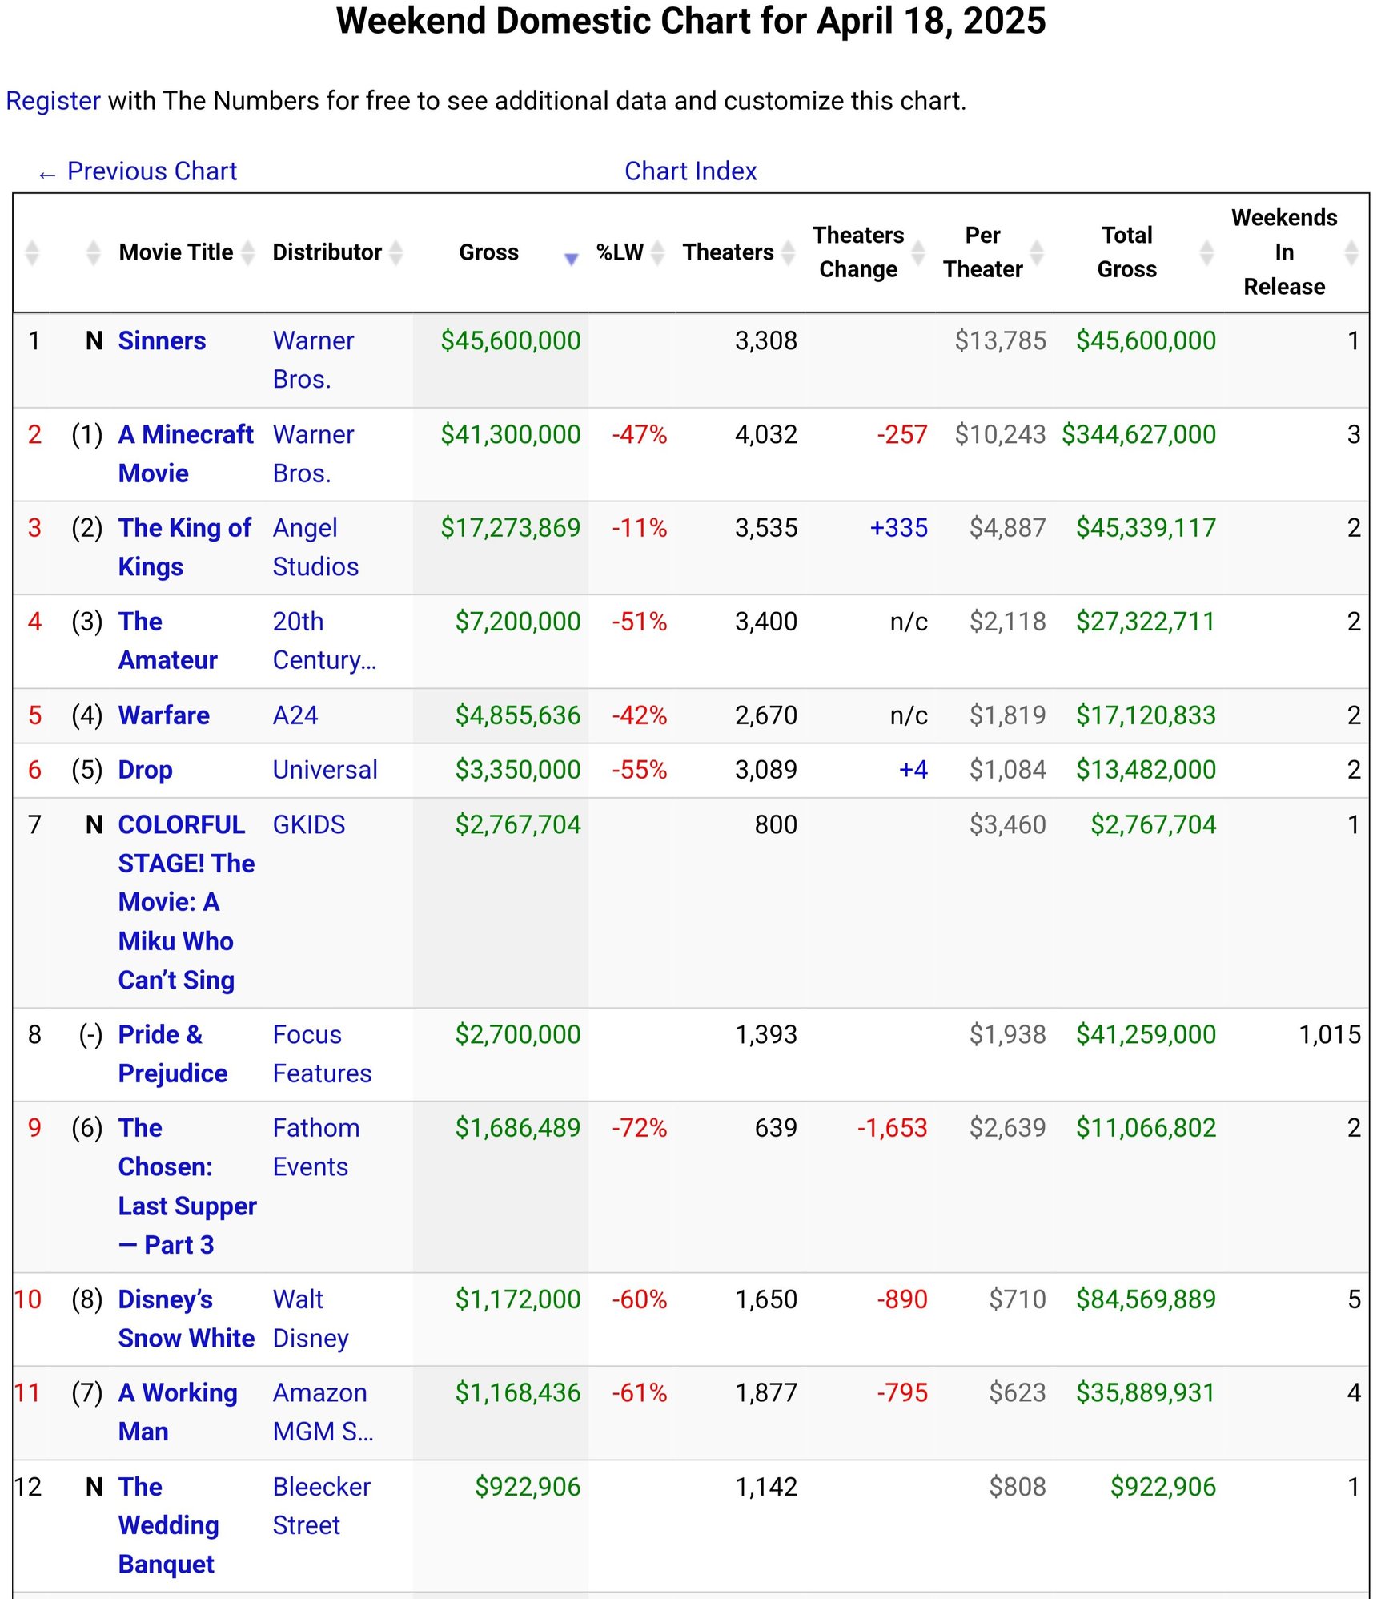Click sort arrows beside Theaters header
Viewport: 1377px width, 1599px height.
789,253
